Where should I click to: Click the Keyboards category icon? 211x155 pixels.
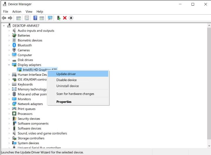point(14,84)
